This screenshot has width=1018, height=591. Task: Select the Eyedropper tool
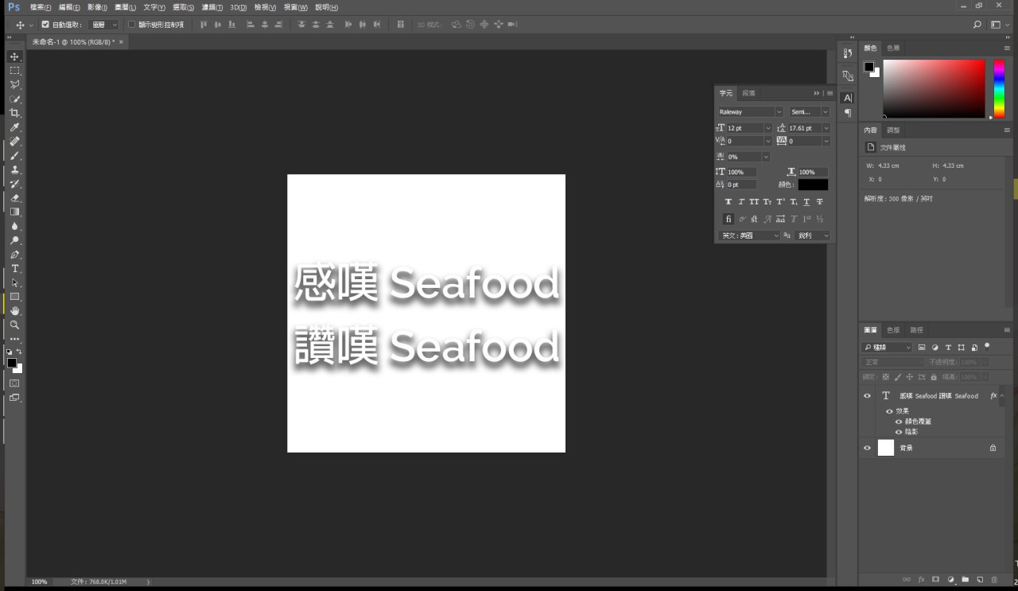pos(14,127)
